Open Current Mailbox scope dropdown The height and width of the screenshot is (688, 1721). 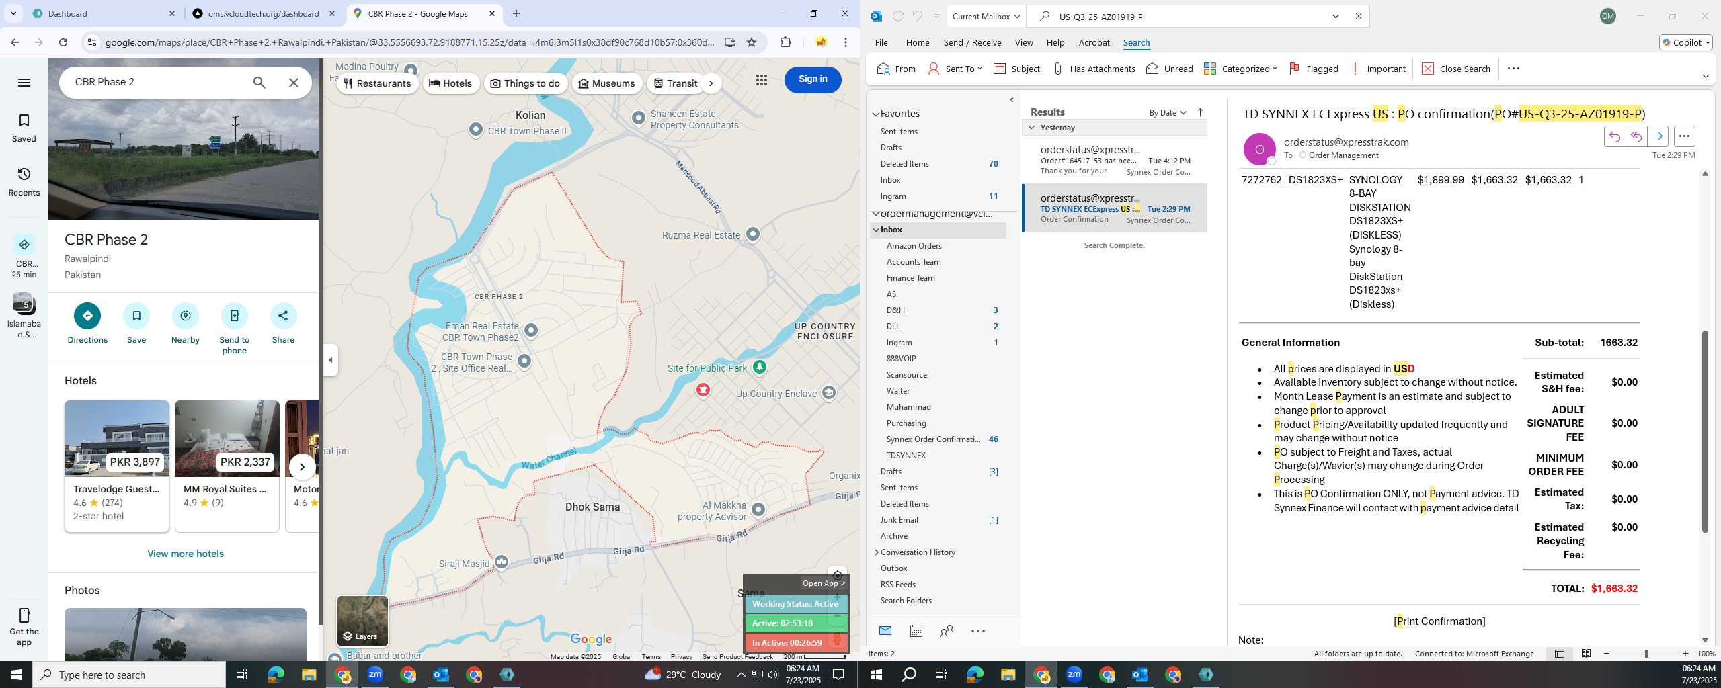986,16
